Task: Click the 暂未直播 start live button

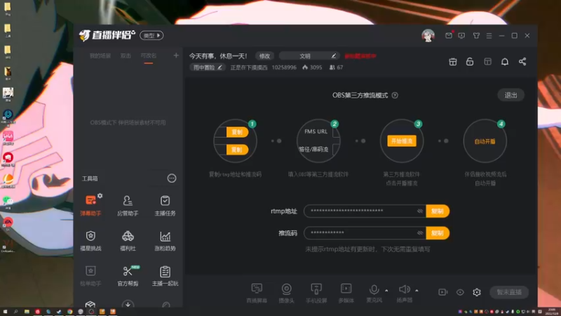Action: pos(509,292)
